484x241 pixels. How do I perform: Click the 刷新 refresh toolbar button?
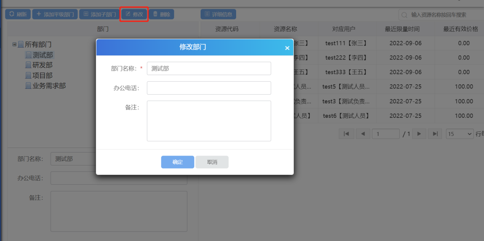[x=18, y=14]
